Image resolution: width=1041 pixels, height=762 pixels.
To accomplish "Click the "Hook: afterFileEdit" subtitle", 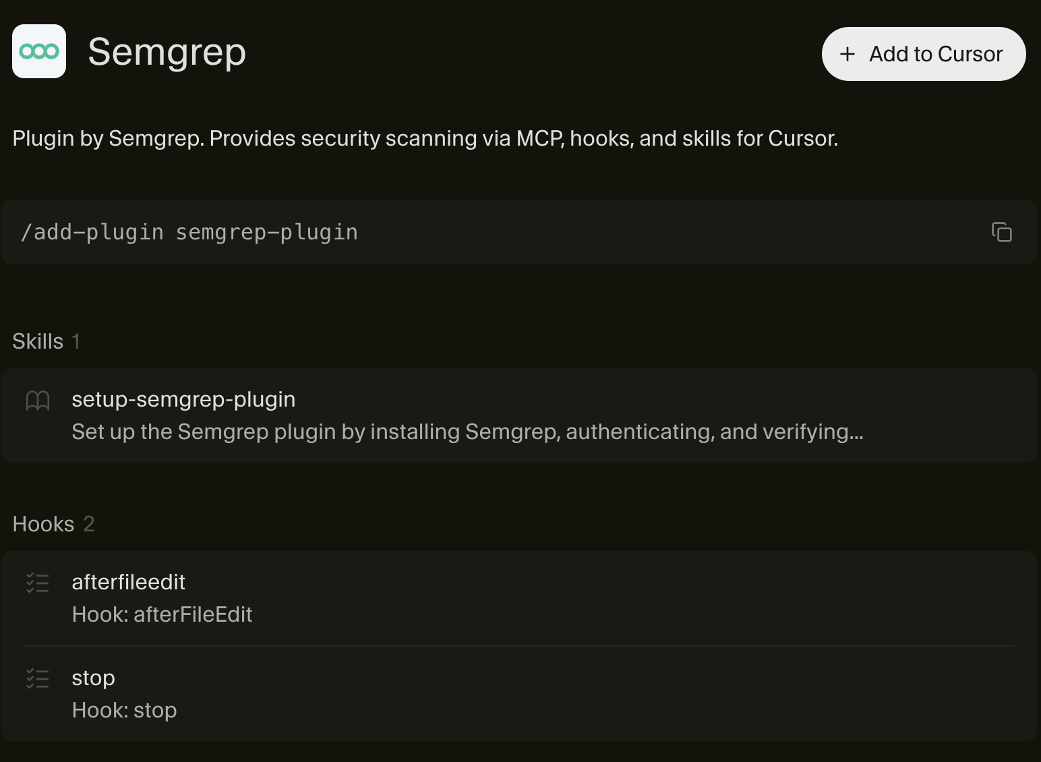I will tap(162, 614).
